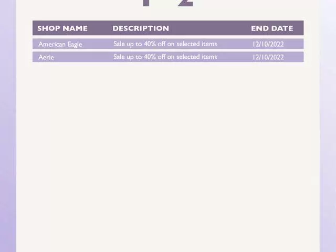Select the American Eagle shop name
The width and height of the screenshot is (336, 252).
60,44
